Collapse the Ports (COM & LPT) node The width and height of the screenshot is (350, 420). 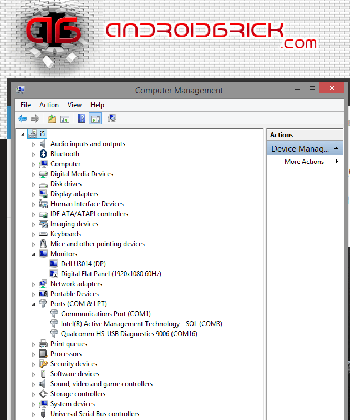coord(33,304)
